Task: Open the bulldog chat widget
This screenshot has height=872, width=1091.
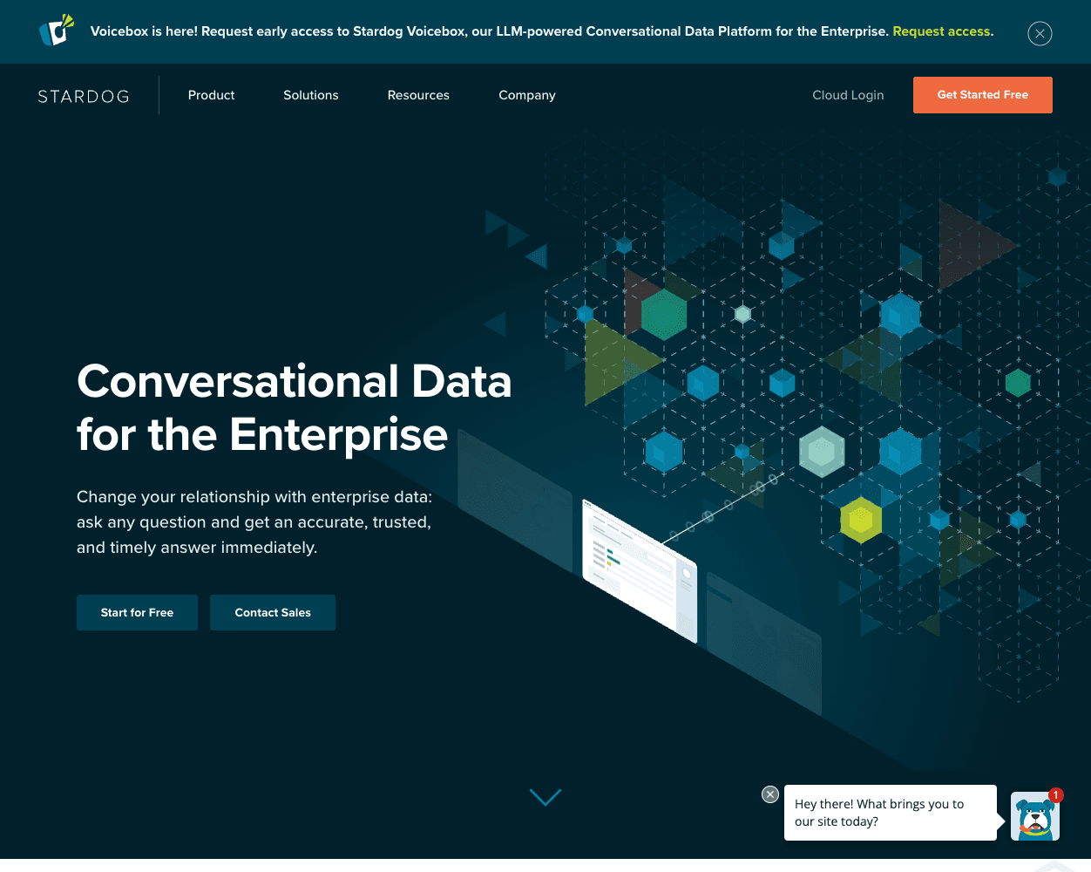Action: [1034, 818]
